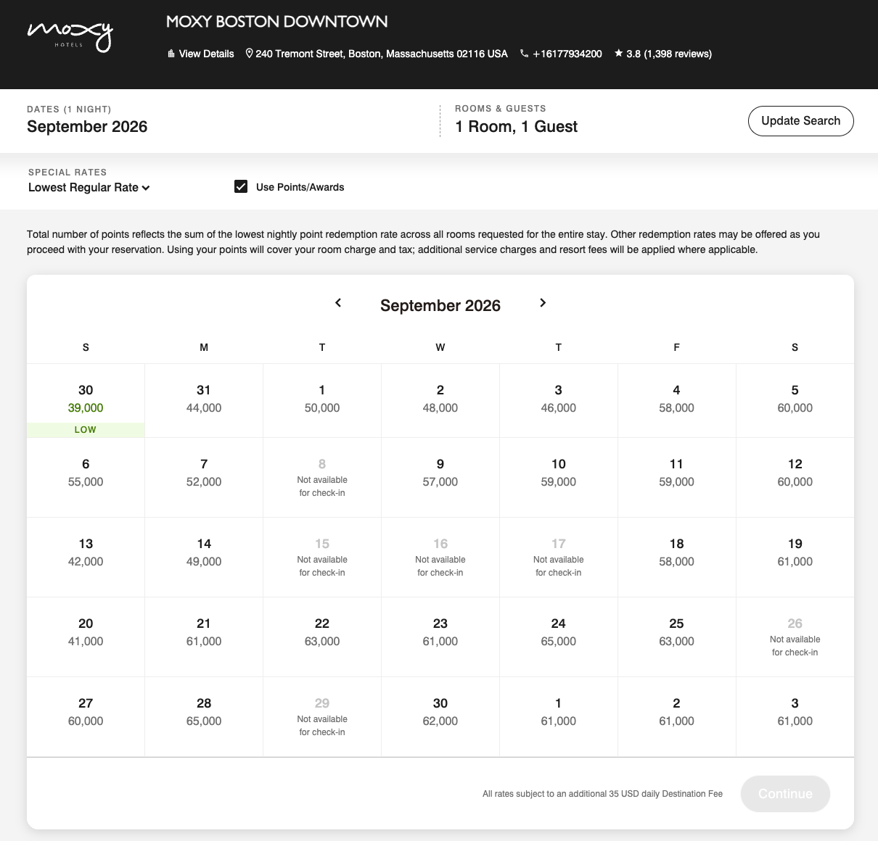Image resolution: width=878 pixels, height=841 pixels.
Task: Call the hotel phone number +16177934200
Action: pos(561,54)
